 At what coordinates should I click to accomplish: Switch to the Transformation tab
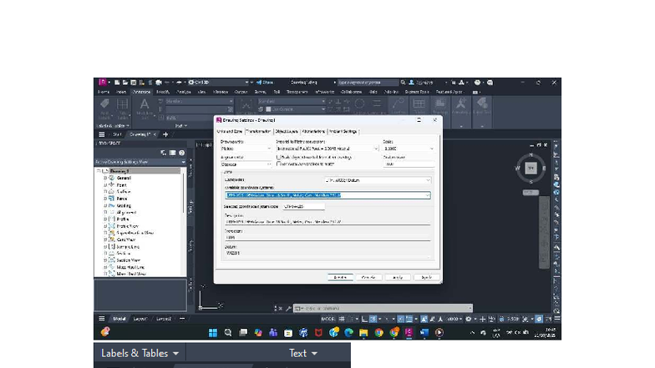(259, 131)
